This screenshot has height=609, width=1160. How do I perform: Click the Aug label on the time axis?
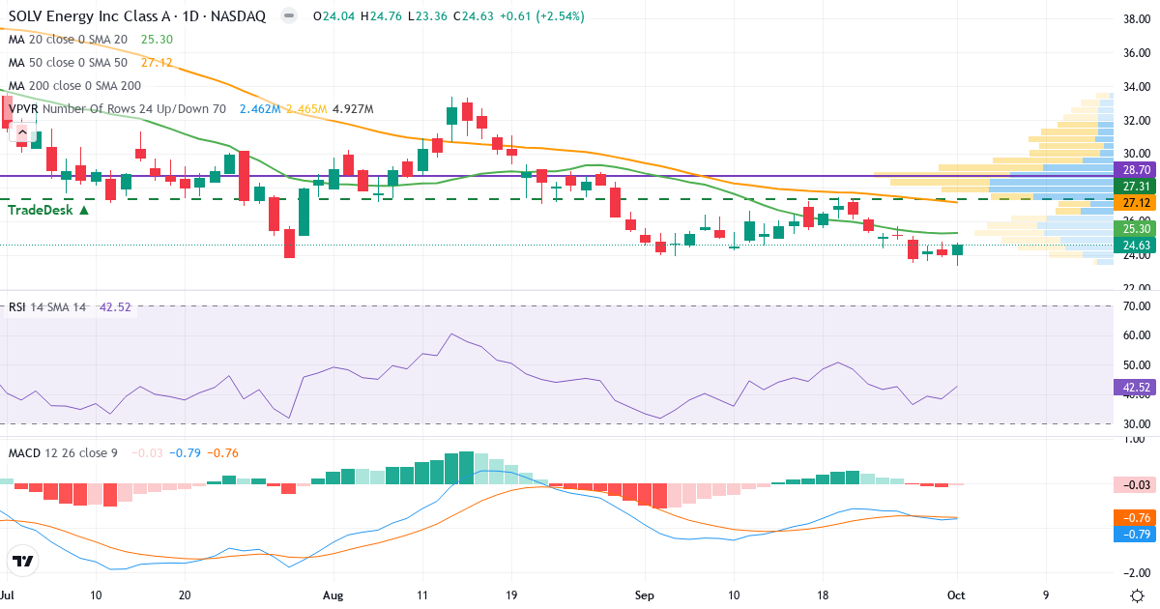pos(333,595)
